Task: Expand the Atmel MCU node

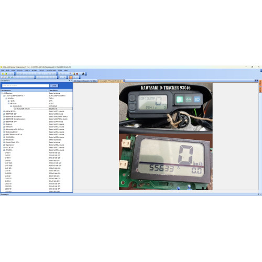Action: (4, 111)
